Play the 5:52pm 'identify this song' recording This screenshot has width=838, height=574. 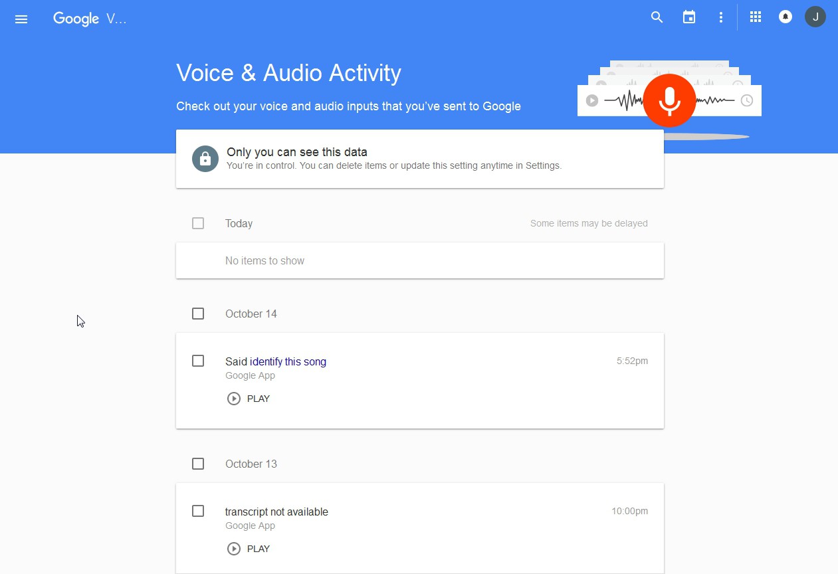click(249, 399)
